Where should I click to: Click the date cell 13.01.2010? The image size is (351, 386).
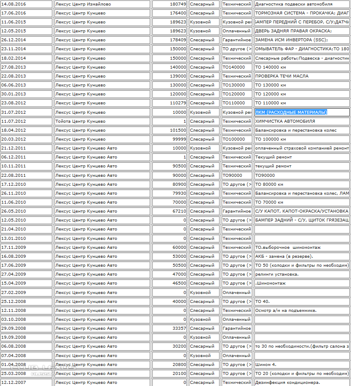point(26,238)
